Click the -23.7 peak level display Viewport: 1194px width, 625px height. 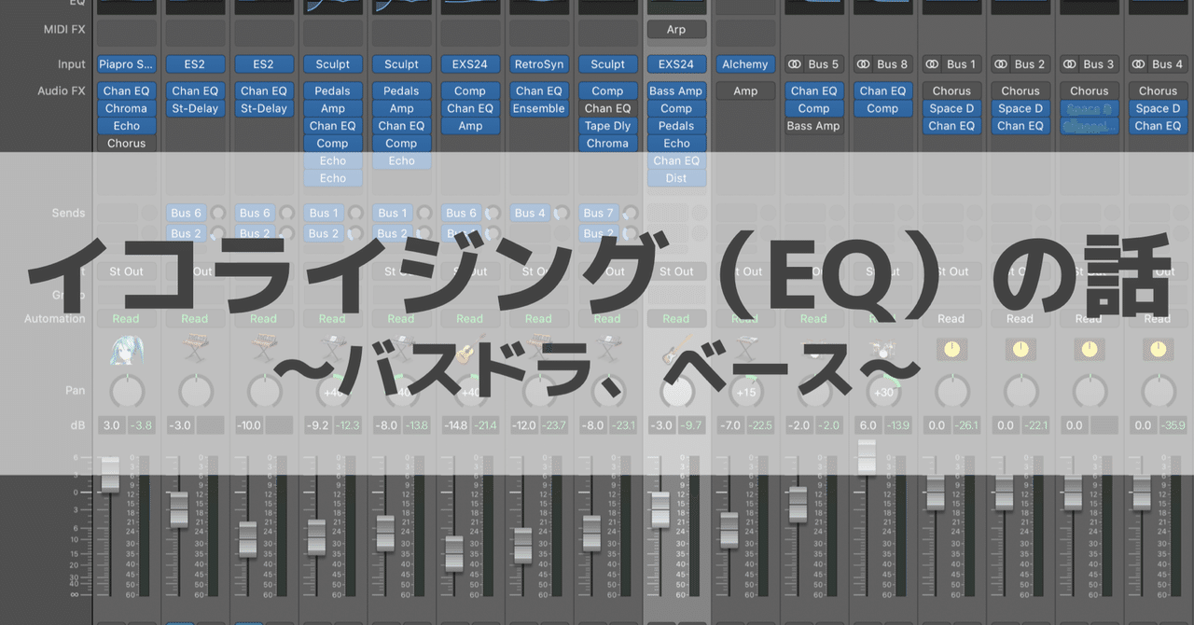point(554,425)
